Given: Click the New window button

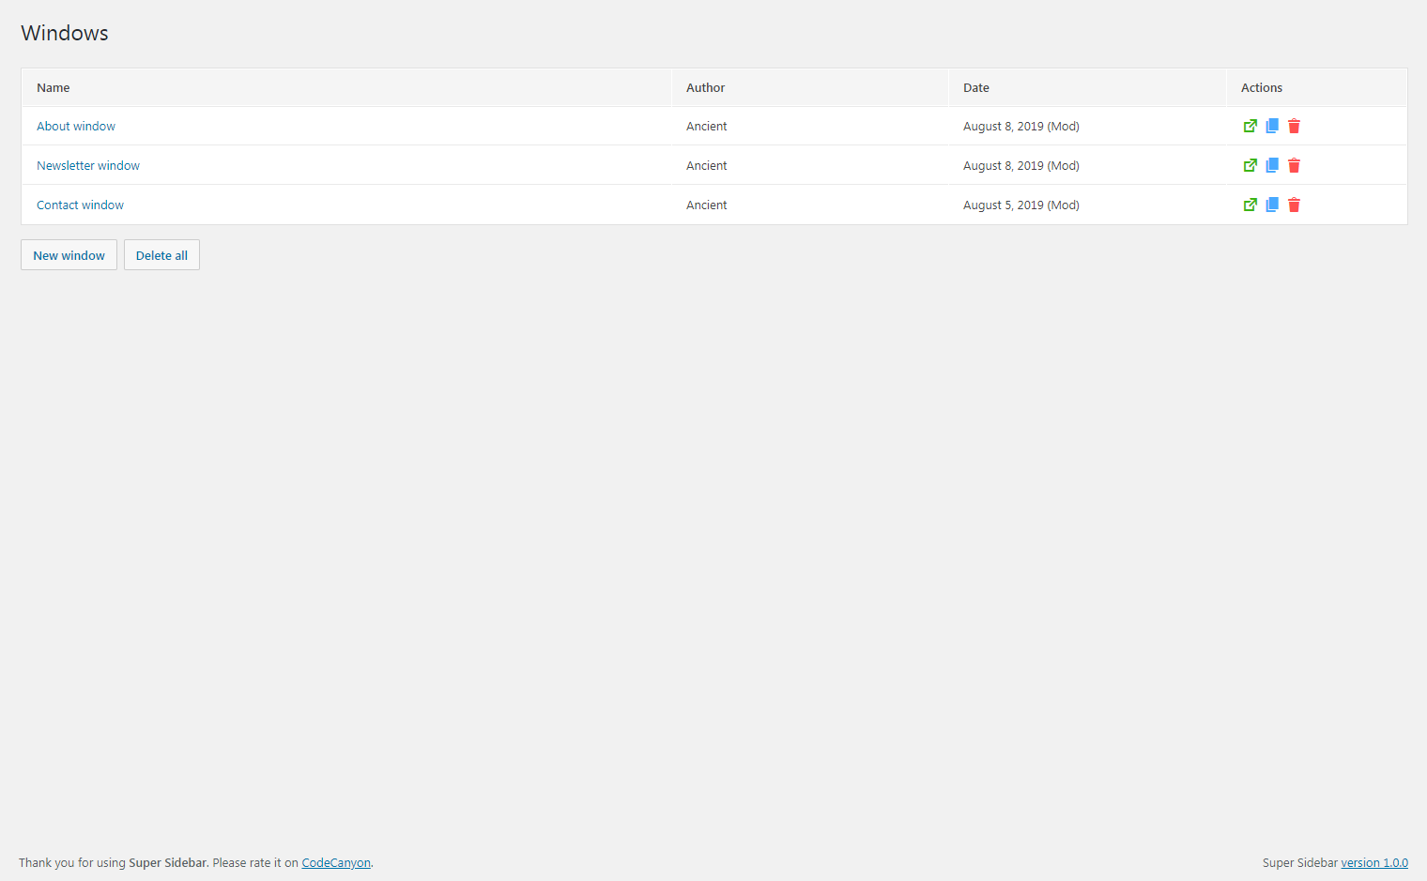Looking at the screenshot, I should (x=69, y=255).
